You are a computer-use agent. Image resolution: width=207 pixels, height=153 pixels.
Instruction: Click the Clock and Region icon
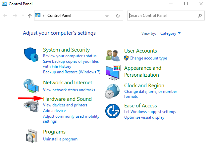click(113, 91)
